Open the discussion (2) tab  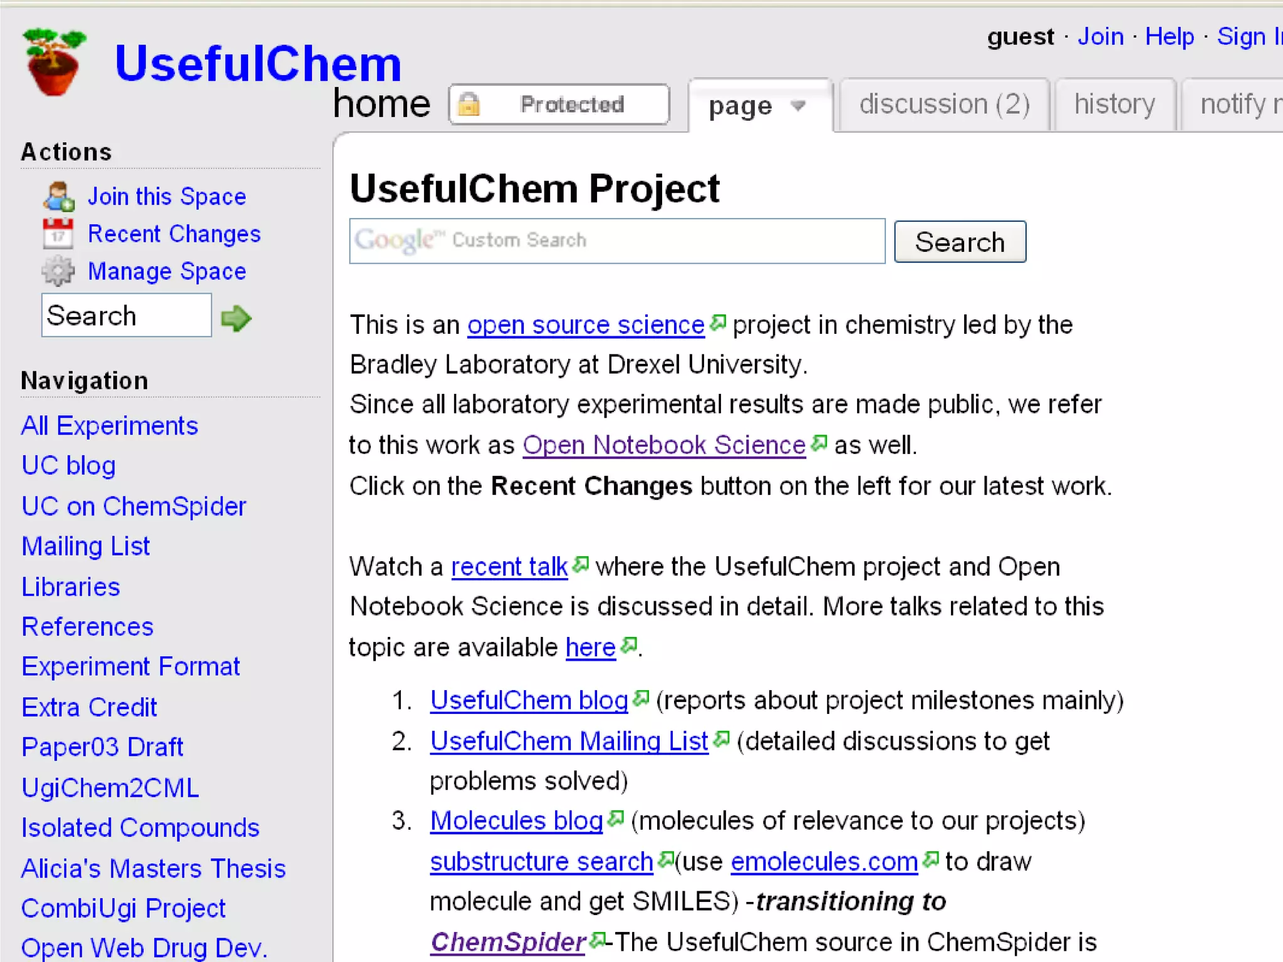[x=944, y=105]
